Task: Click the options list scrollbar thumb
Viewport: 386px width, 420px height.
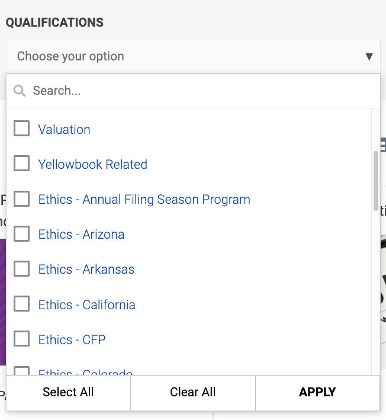Action: click(x=375, y=181)
